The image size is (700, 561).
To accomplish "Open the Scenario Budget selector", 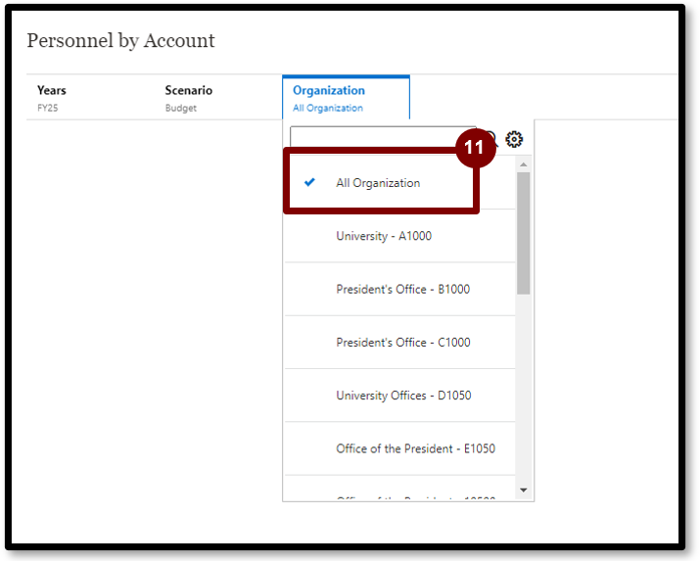I will 188,98.
